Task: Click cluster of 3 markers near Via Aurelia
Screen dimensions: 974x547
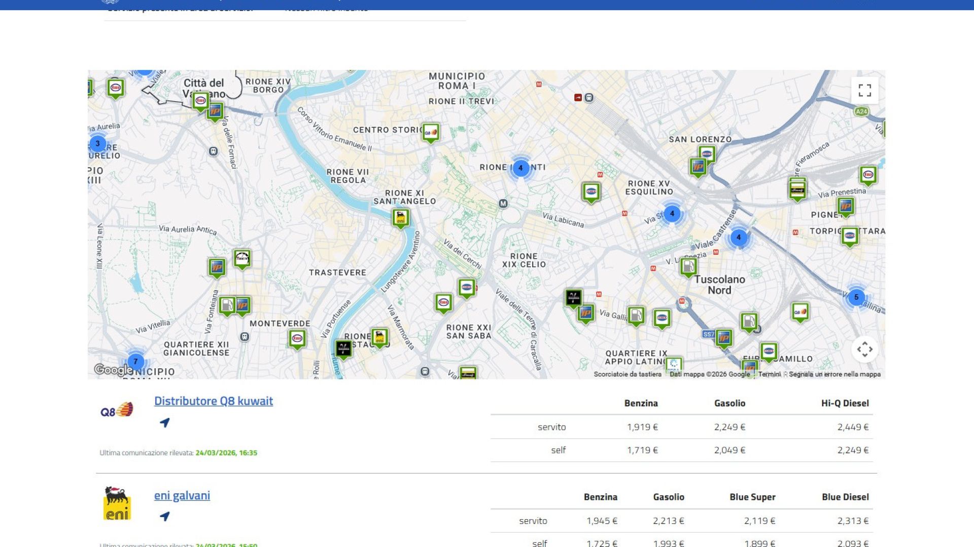Action: 98,144
